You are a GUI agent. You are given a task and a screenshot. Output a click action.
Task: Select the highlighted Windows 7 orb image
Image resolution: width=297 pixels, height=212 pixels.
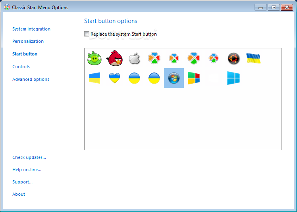tap(174, 78)
